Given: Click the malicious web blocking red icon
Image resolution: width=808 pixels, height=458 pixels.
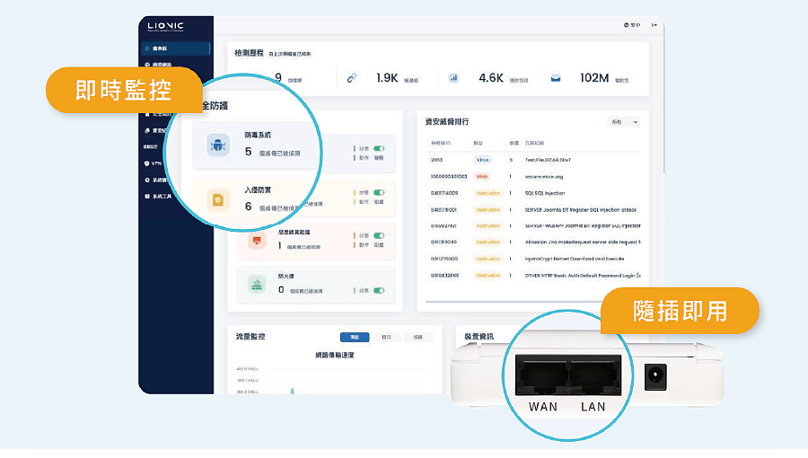Looking at the screenshot, I should click(257, 240).
